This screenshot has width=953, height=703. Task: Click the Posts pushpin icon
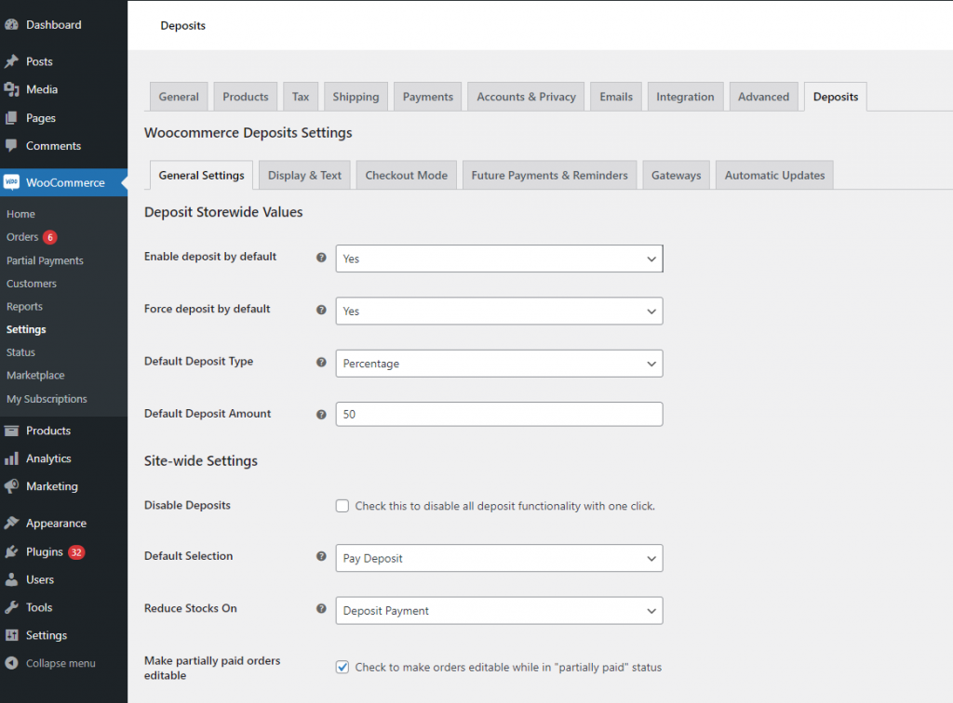pyautogui.click(x=11, y=61)
